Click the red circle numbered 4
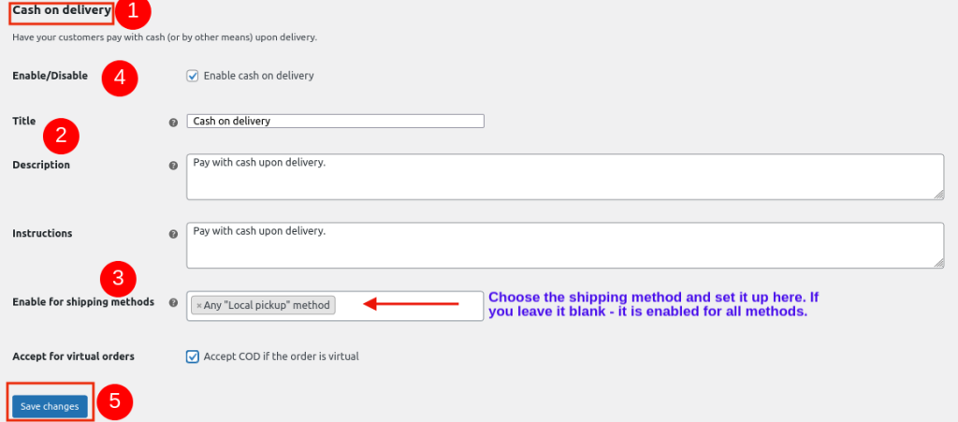The height and width of the screenshot is (422, 958). [x=119, y=77]
